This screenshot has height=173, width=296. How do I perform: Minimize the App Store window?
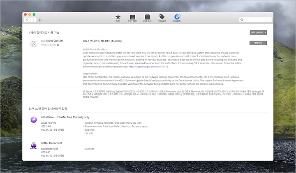click(x=30, y=14)
